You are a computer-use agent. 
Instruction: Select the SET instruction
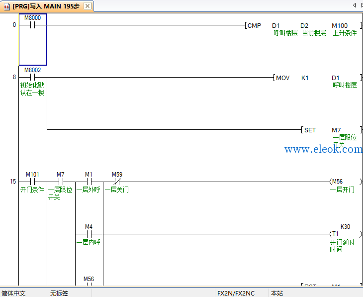pos(310,130)
